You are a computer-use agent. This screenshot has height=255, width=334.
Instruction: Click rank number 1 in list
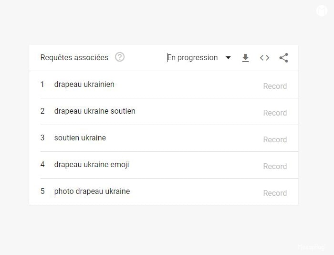tap(42, 85)
